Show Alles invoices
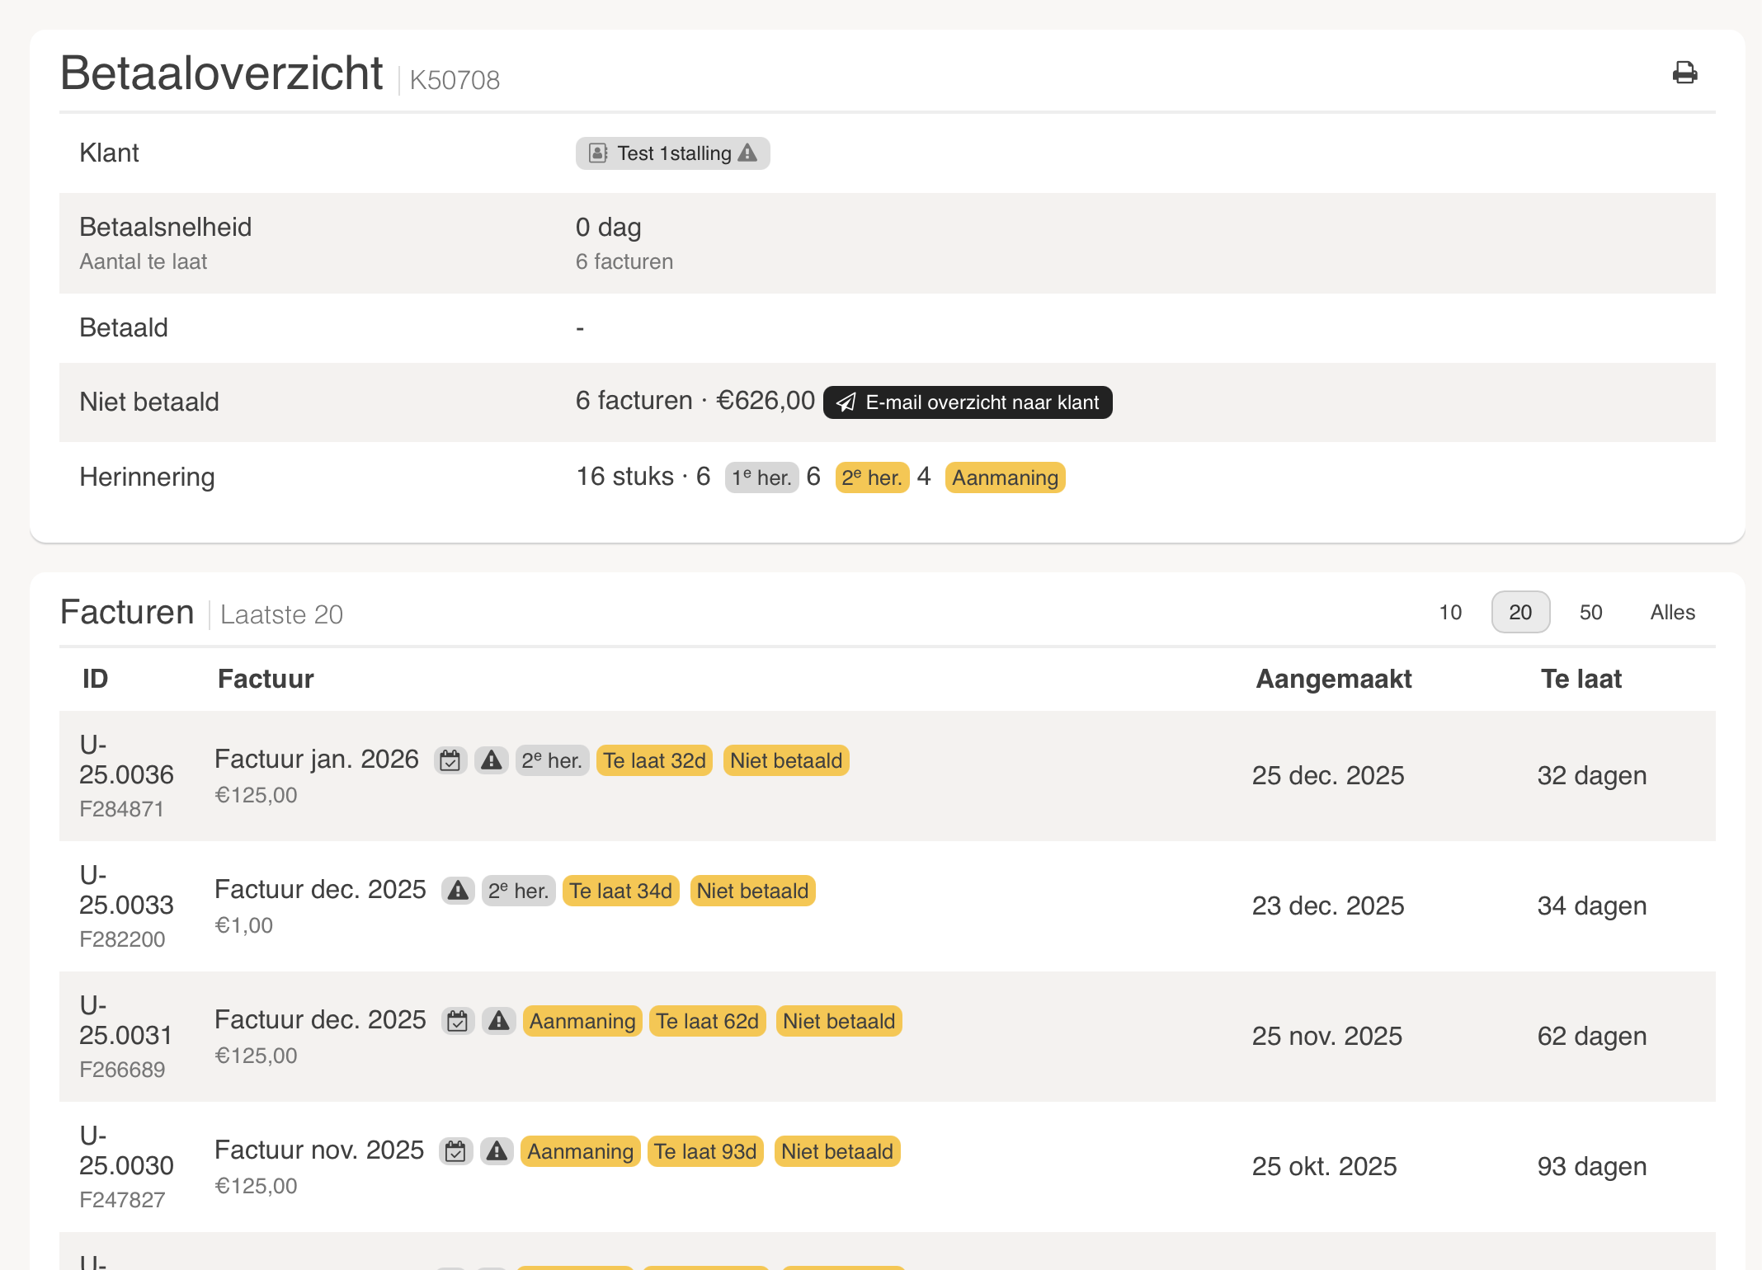 coord(1672,613)
